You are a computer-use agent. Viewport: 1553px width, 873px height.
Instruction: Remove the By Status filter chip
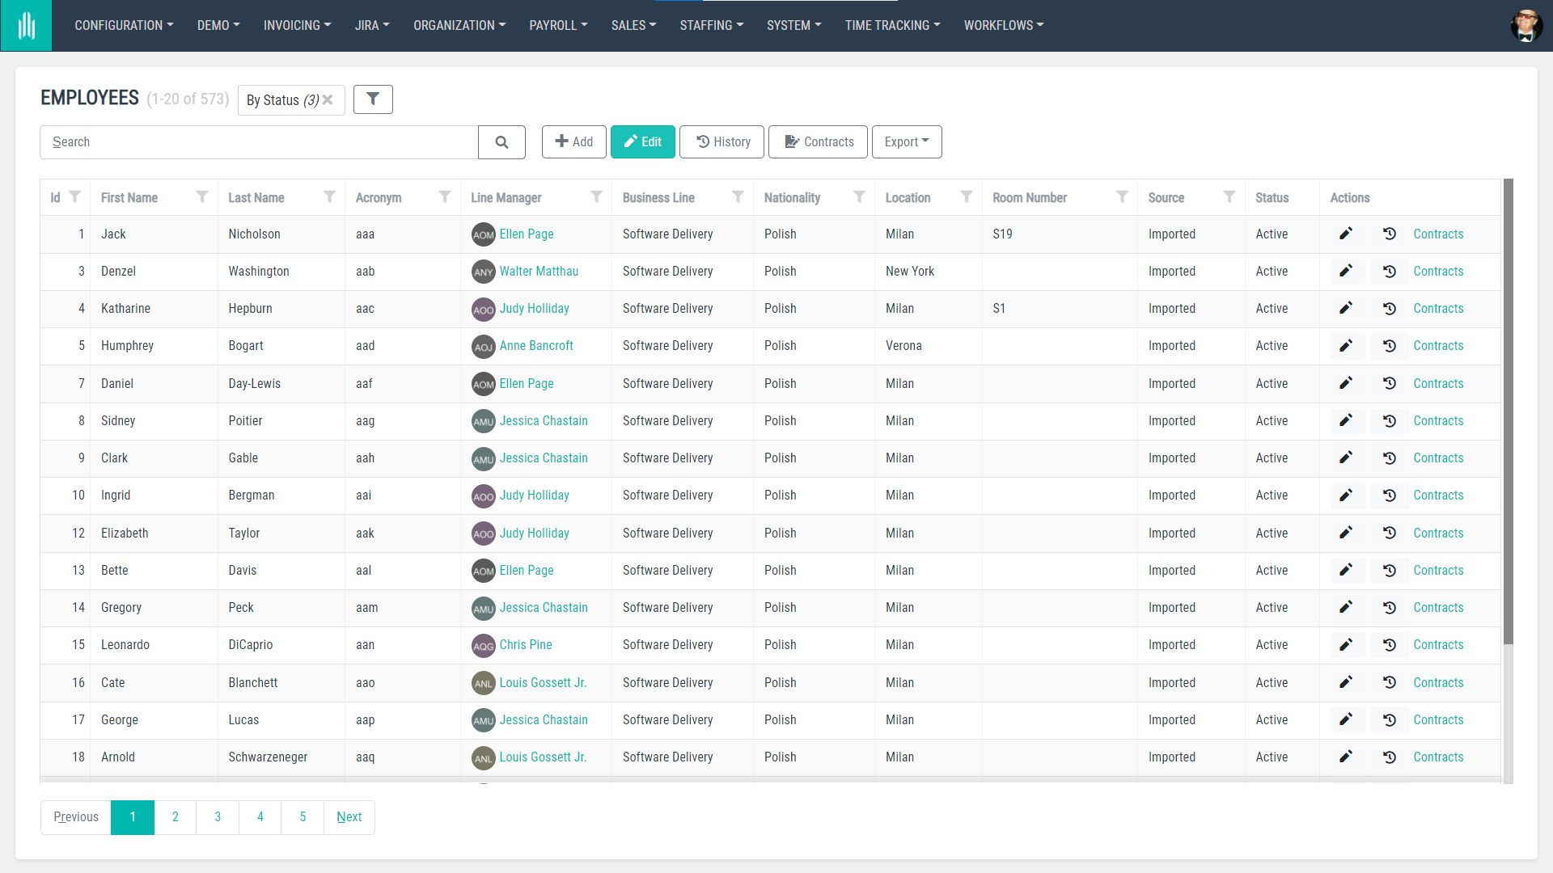[x=327, y=99]
